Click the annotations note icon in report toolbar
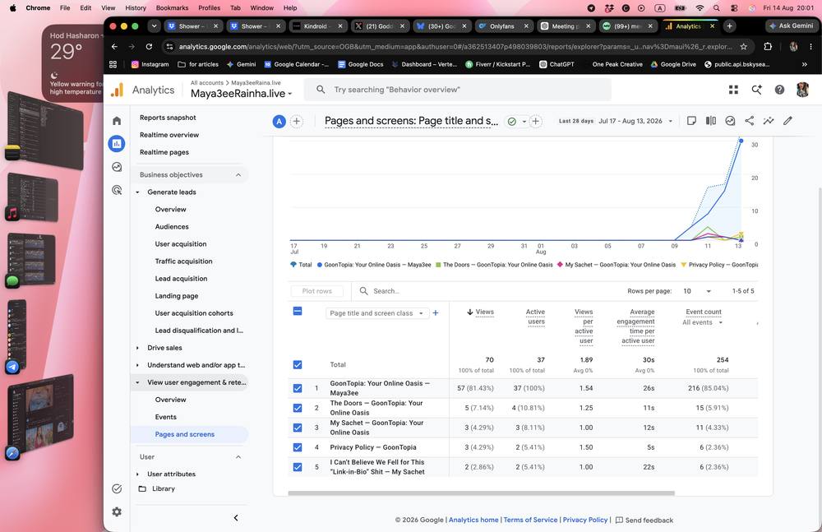 coord(691,121)
